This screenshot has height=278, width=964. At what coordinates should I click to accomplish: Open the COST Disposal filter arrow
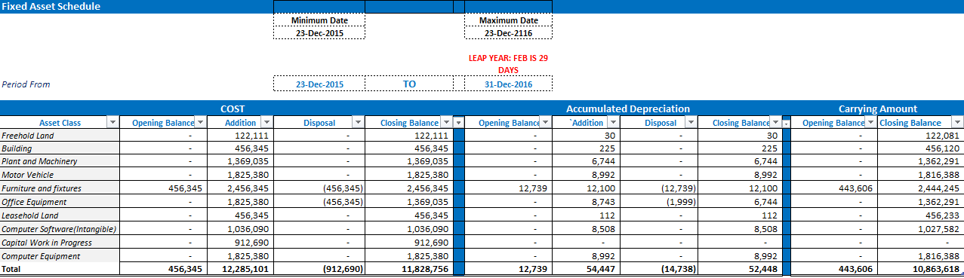358,123
